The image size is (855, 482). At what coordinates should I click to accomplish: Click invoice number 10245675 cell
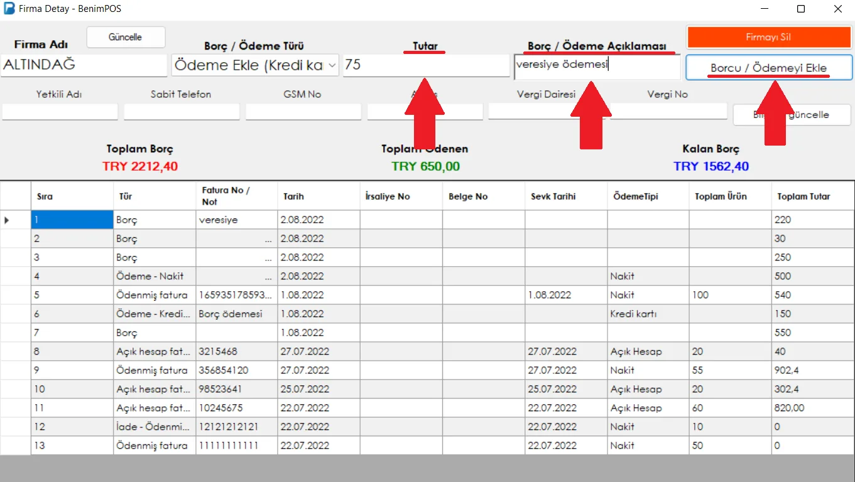(x=237, y=408)
